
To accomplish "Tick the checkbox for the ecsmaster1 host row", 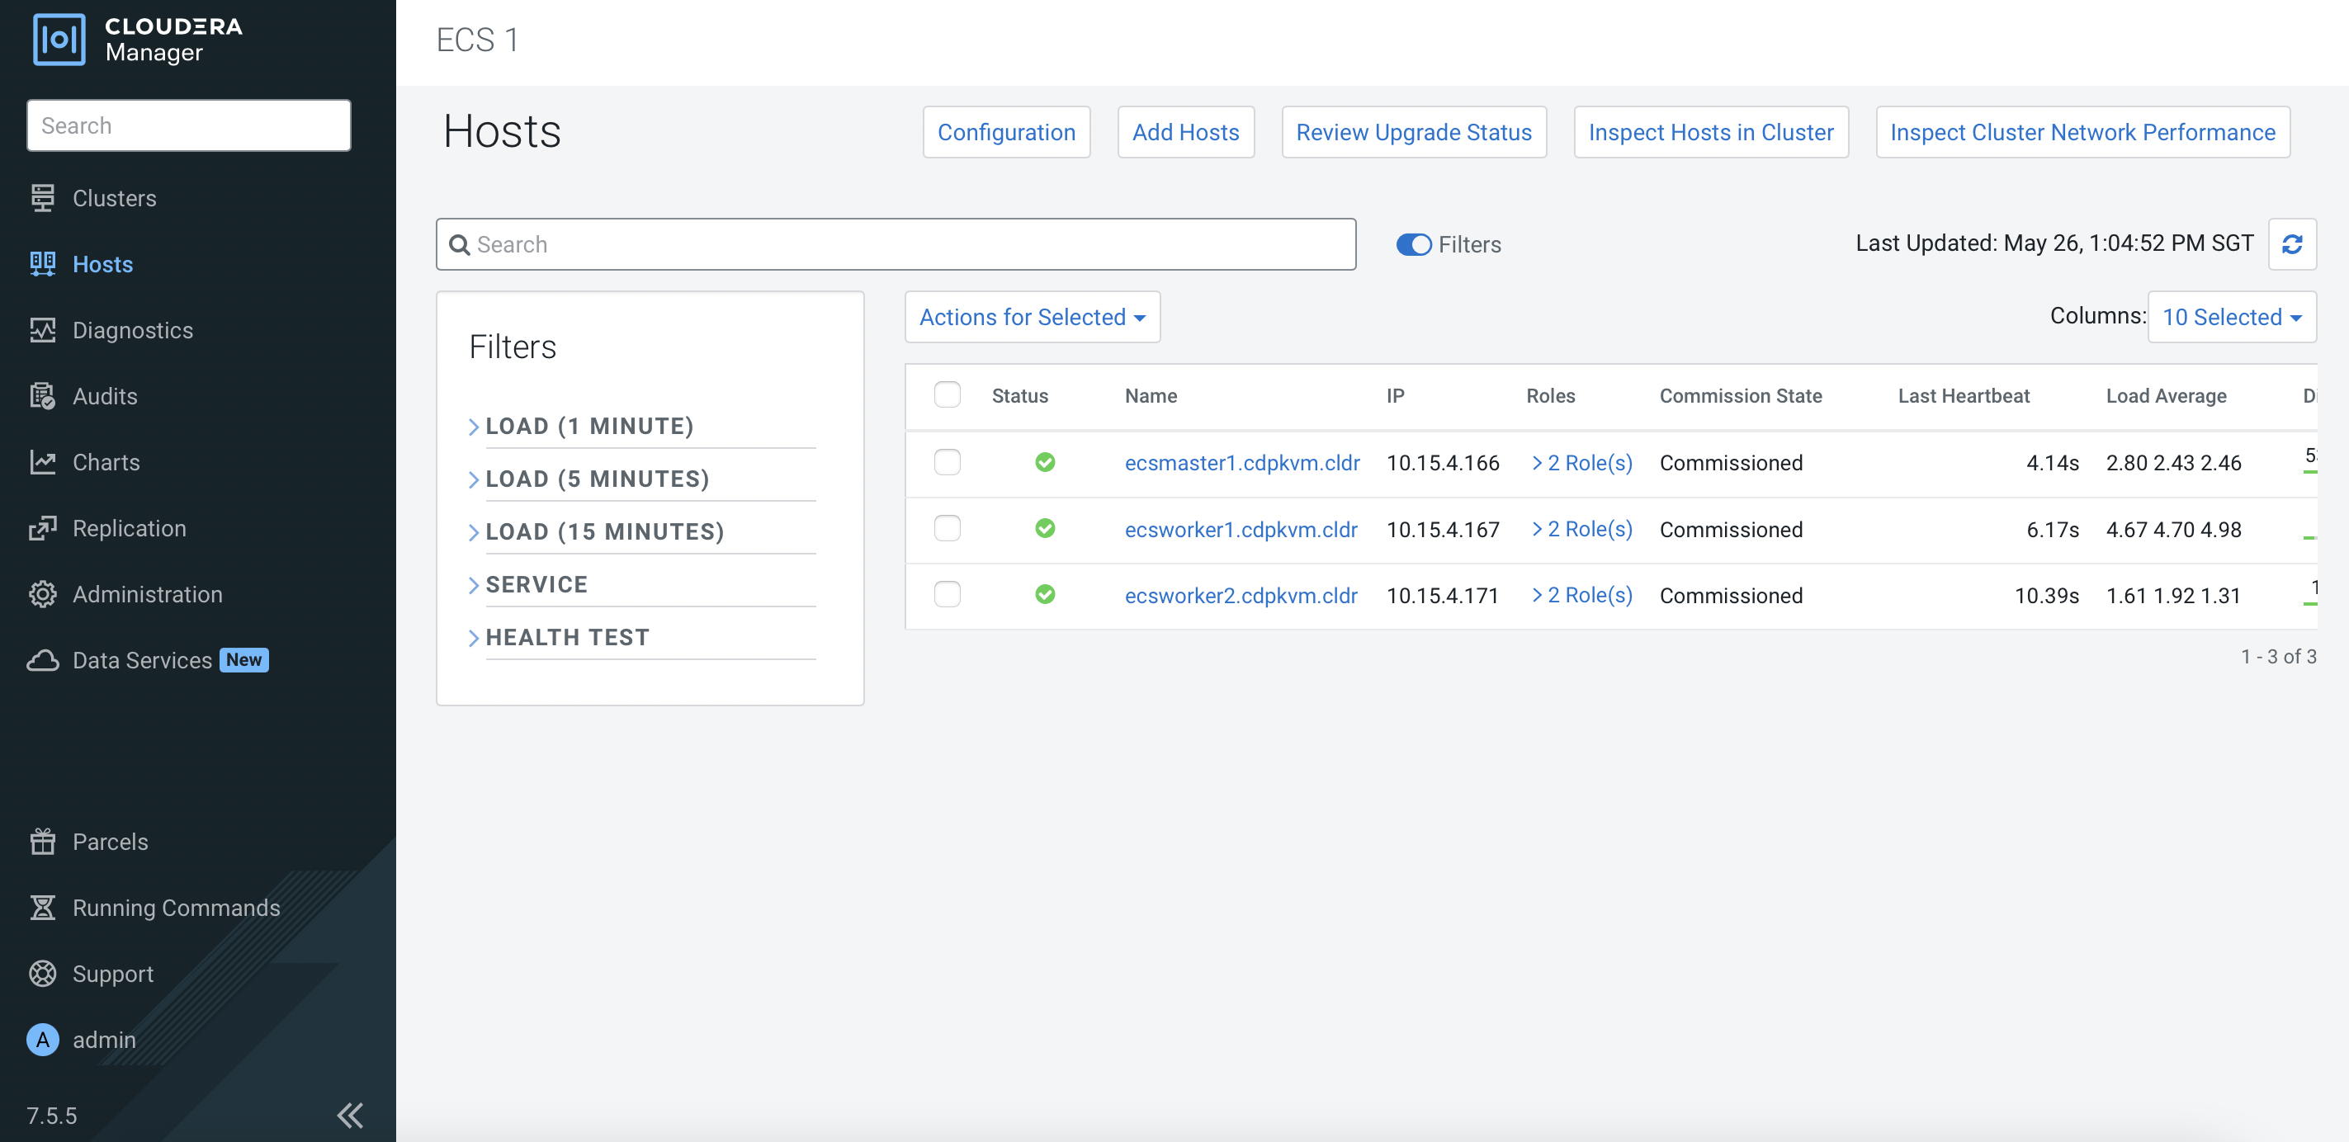I will (x=947, y=462).
